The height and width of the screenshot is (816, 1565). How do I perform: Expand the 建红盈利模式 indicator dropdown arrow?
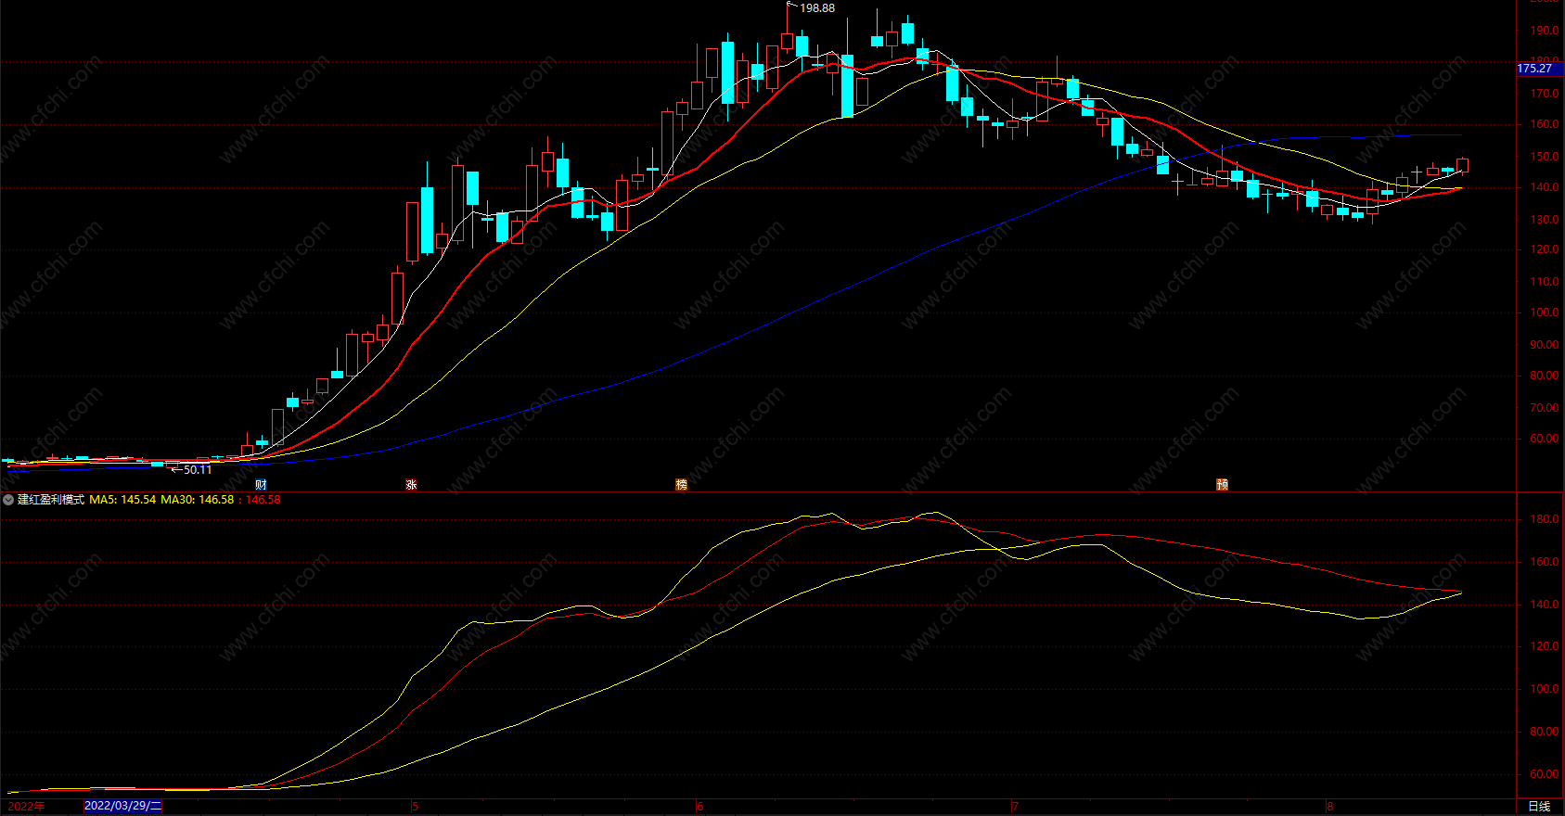pyautogui.click(x=8, y=500)
